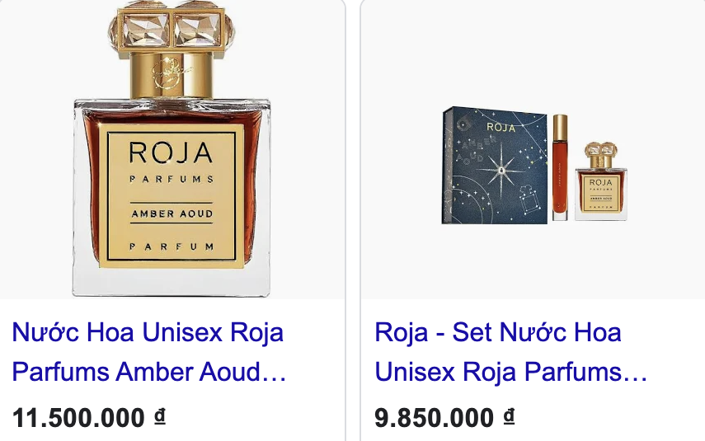This screenshot has width=705, height=441.
Task: Click the 11.500.000 price text
Action: [x=78, y=418]
